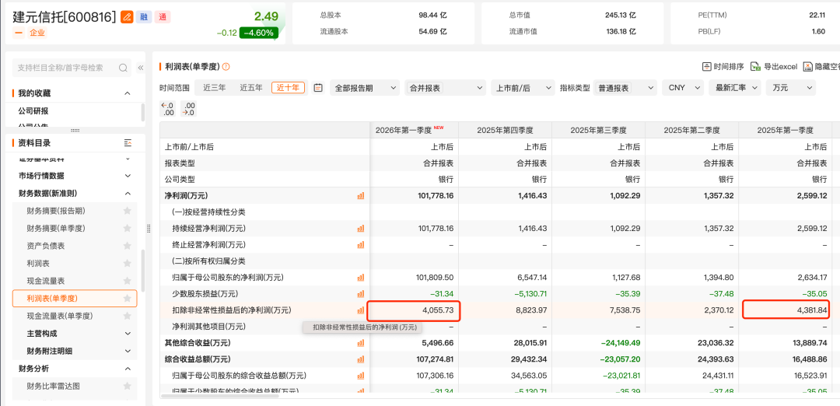Click 时间排序 button

tap(723, 66)
